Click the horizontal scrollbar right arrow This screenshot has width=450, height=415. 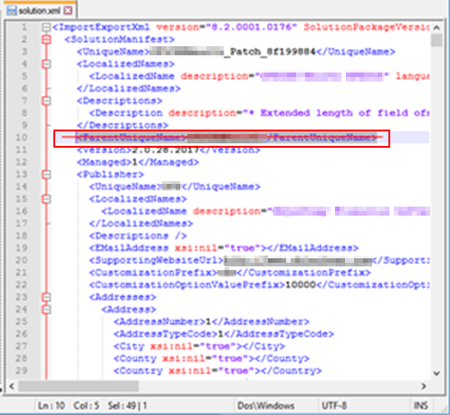tap(424, 386)
